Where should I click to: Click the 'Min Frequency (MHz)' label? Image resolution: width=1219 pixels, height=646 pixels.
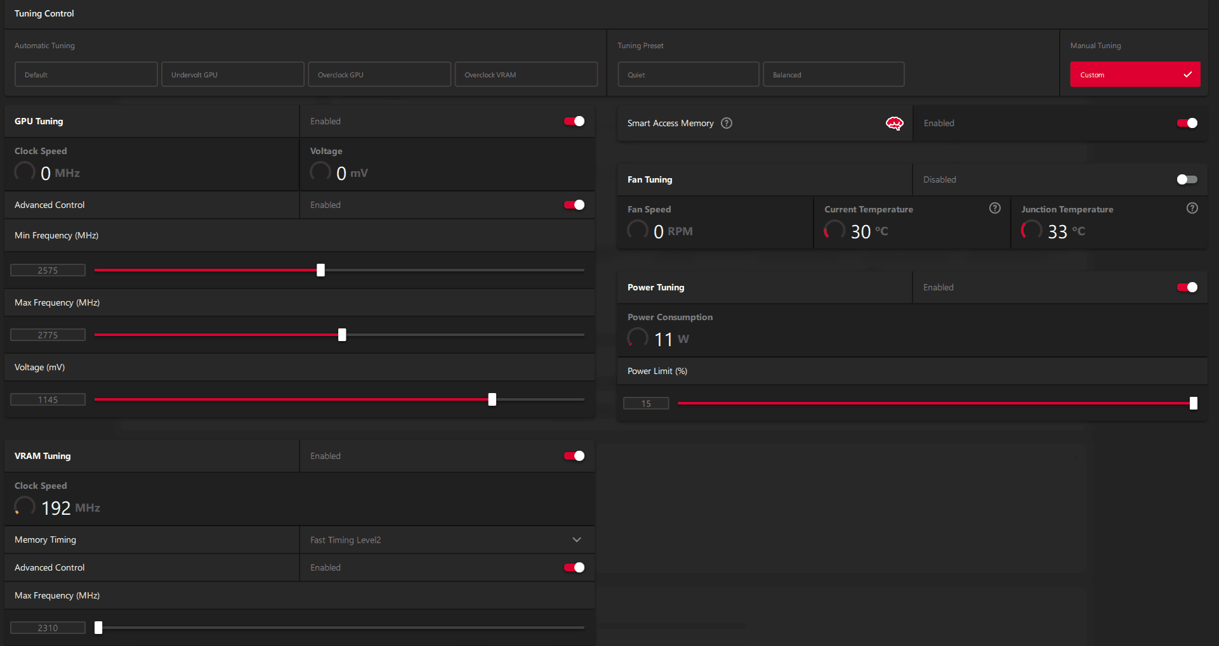[x=56, y=235]
